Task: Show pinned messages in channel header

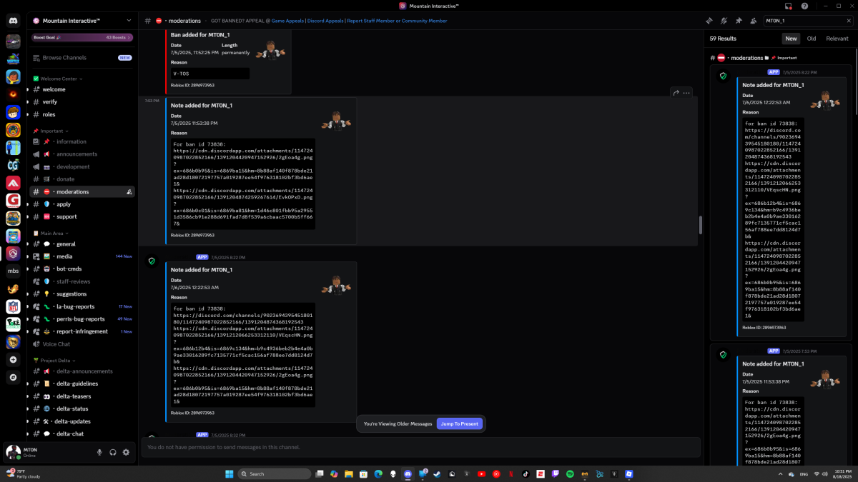Action: (x=739, y=21)
